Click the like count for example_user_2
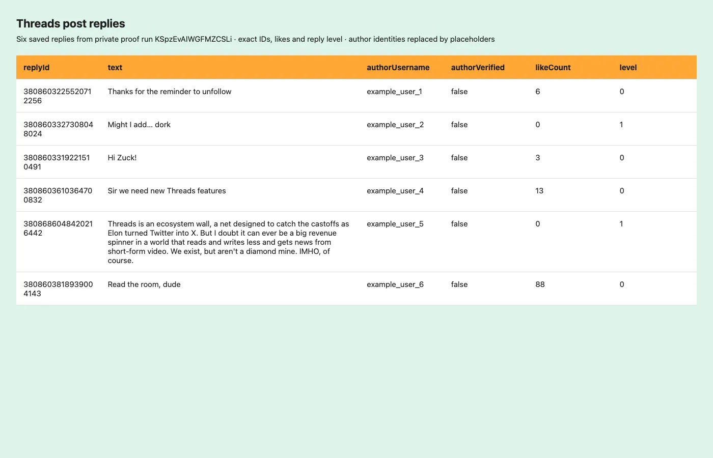 [538, 125]
